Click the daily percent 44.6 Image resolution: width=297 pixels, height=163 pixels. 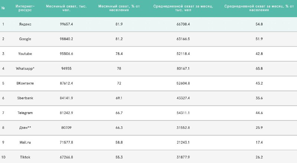[259, 113]
